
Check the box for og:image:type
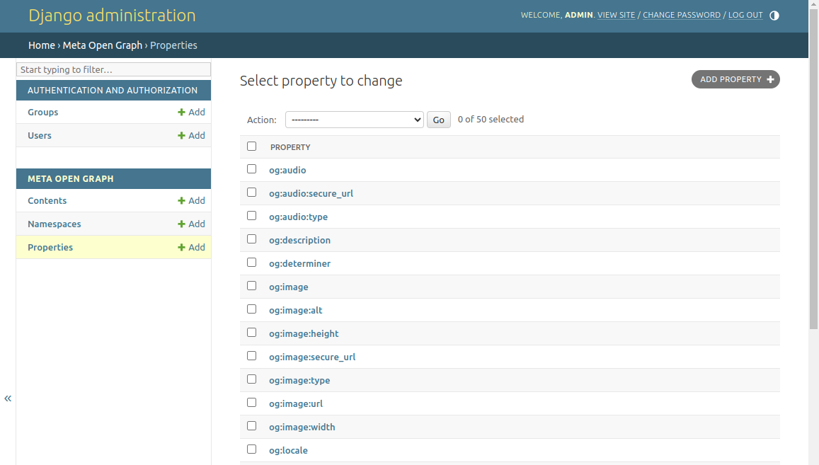coord(252,379)
